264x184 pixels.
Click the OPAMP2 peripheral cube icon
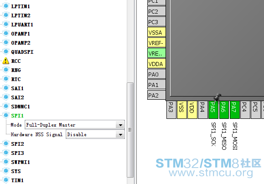6,42
